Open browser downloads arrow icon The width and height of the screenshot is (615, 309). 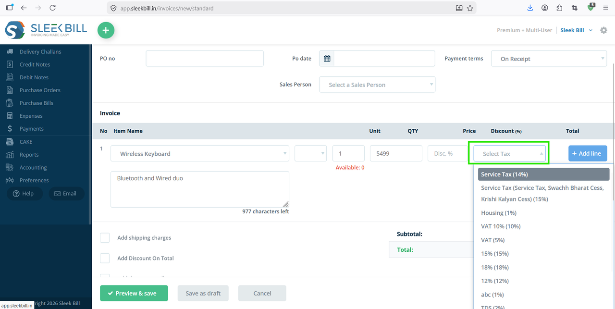[x=530, y=8]
